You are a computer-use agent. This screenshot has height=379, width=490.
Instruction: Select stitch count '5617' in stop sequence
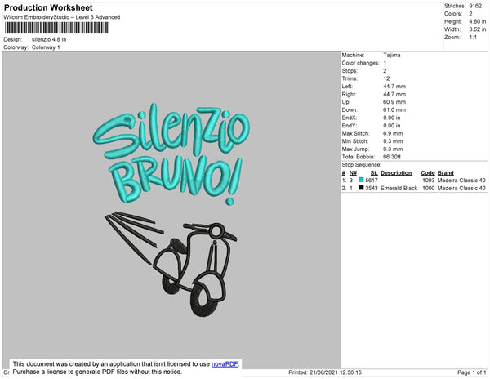(x=372, y=181)
